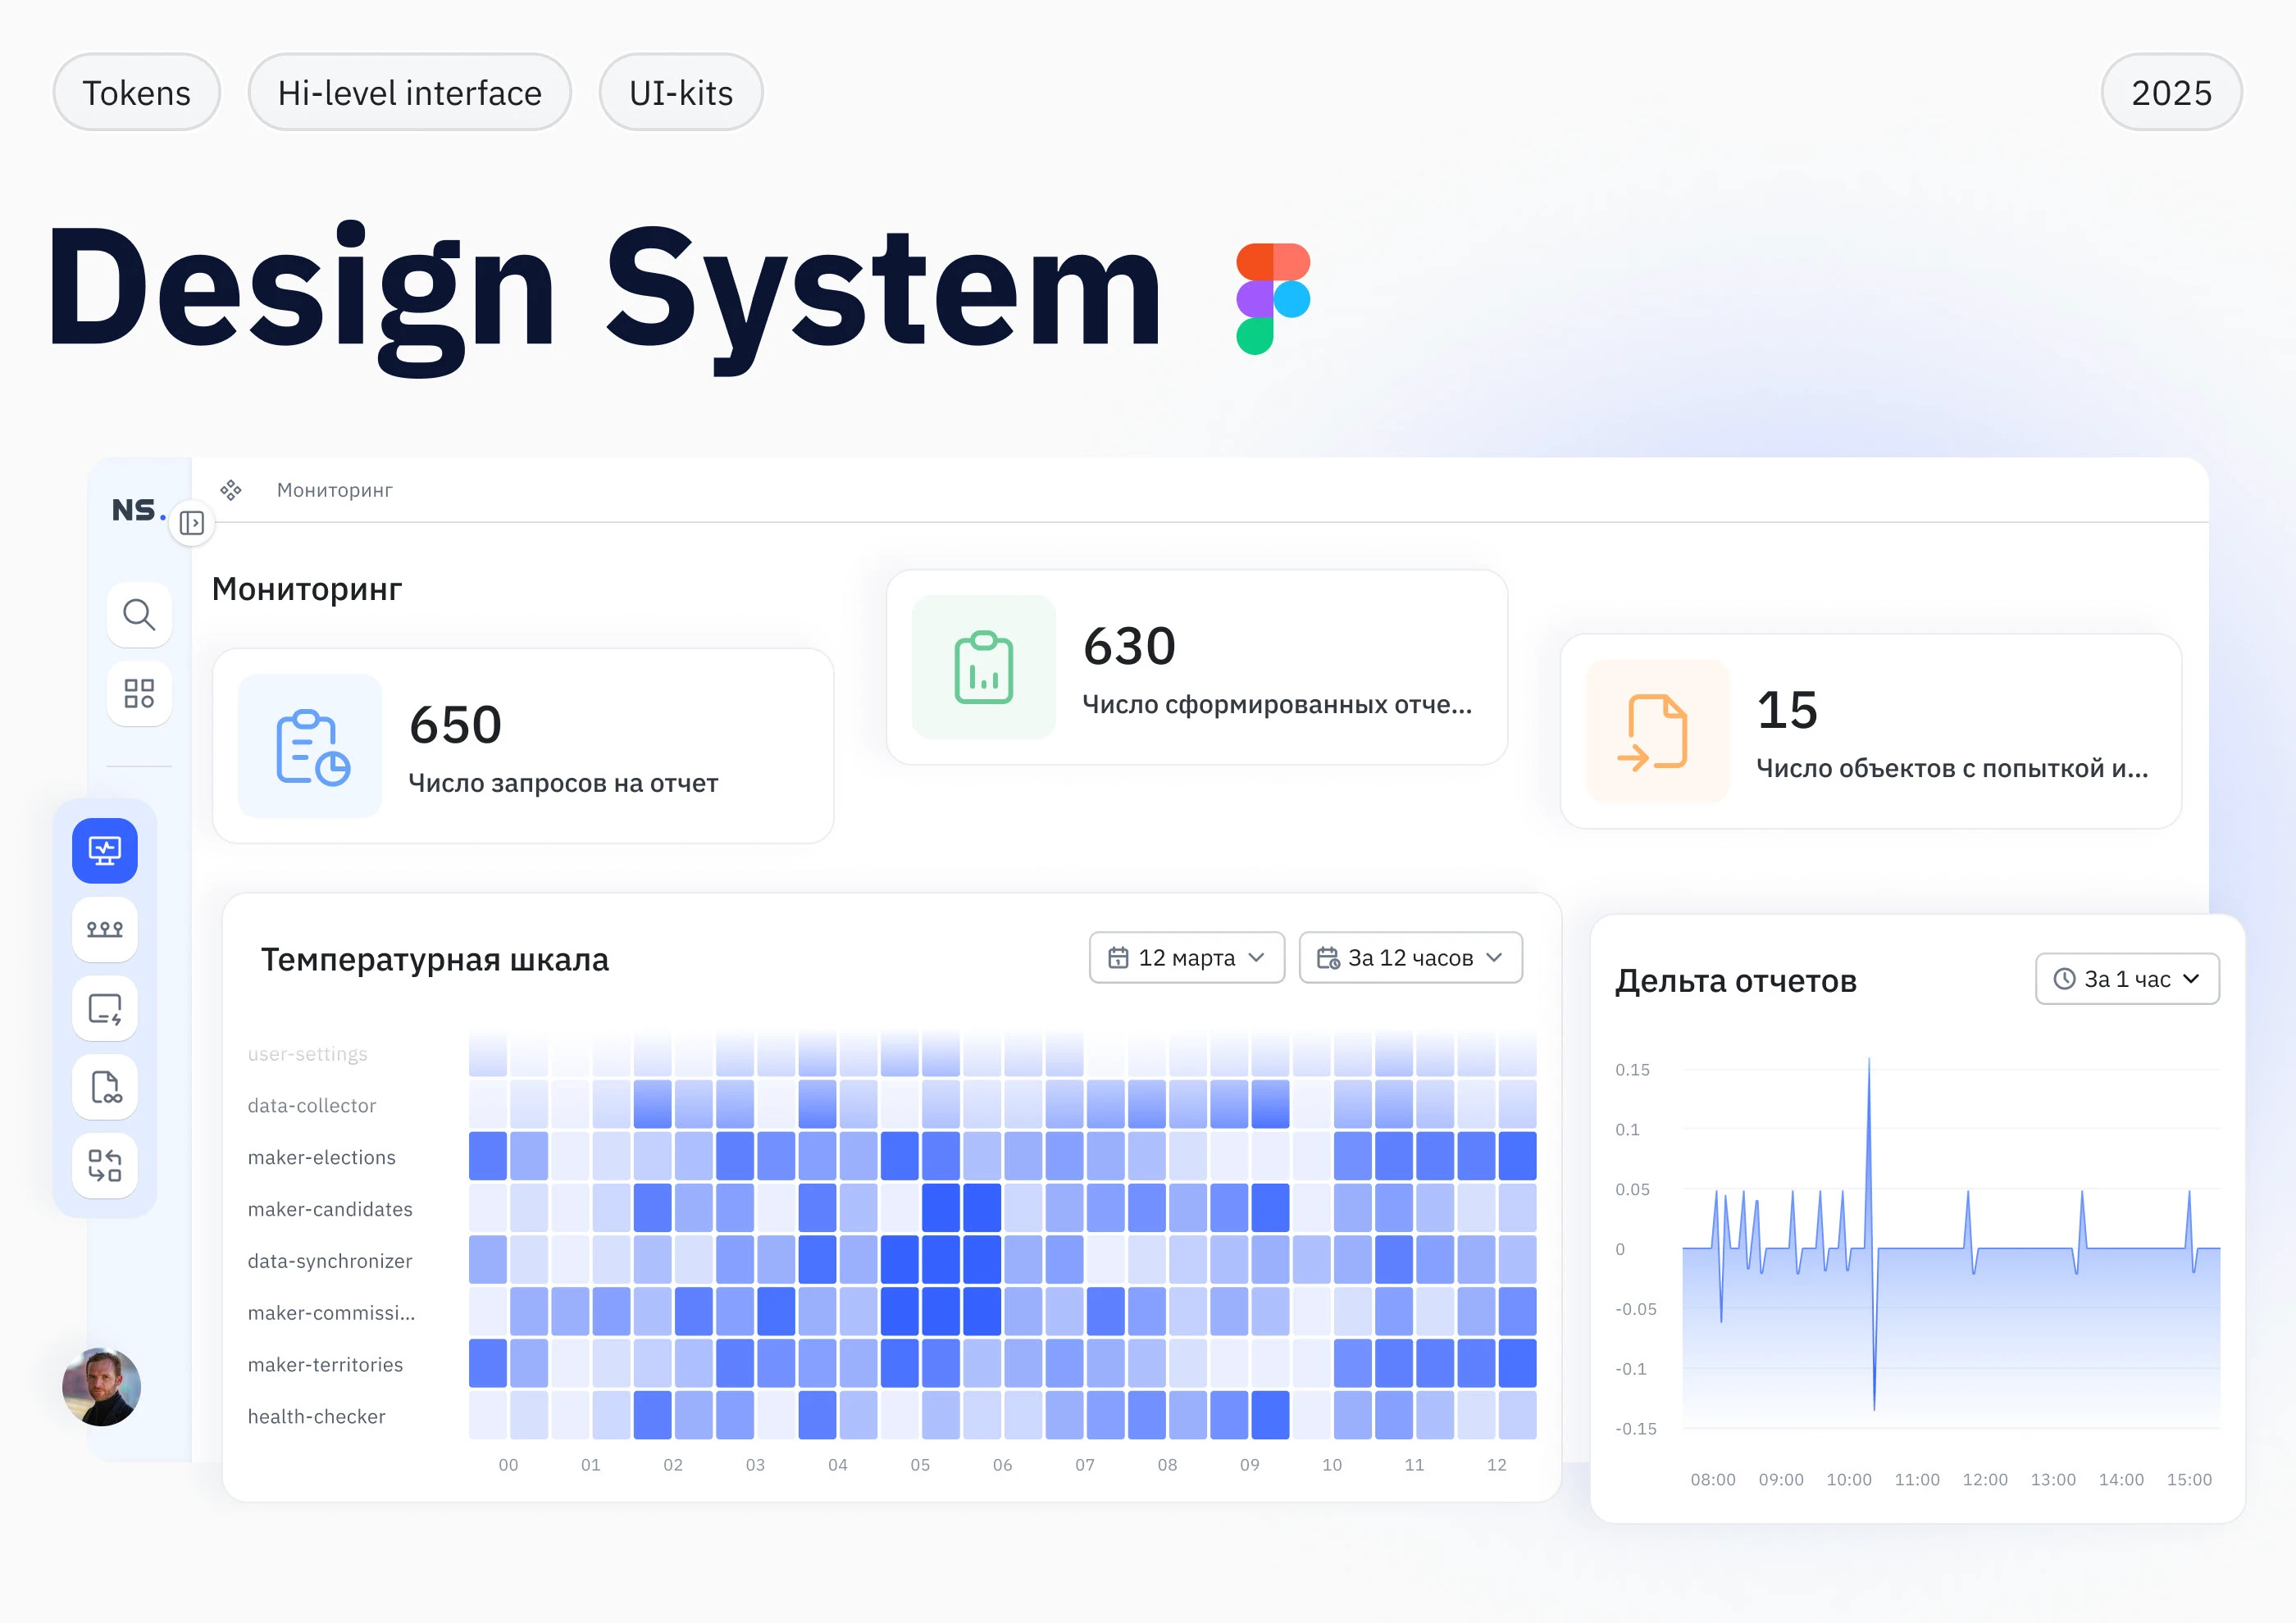
Task: Select the Мониторинг breadcrumb item
Action: [334, 489]
